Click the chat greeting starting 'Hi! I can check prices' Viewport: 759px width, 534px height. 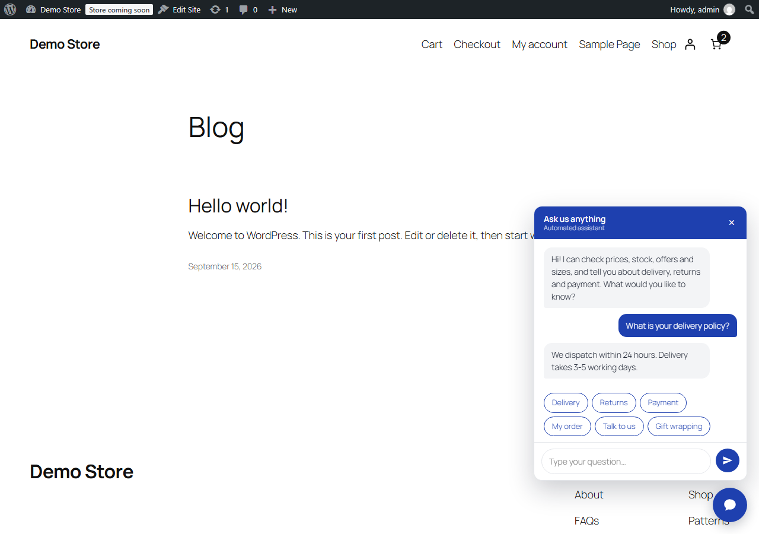[x=627, y=278]
